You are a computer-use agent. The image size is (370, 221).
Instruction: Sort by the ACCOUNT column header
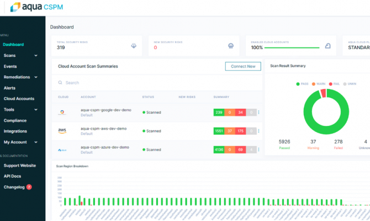88,97
